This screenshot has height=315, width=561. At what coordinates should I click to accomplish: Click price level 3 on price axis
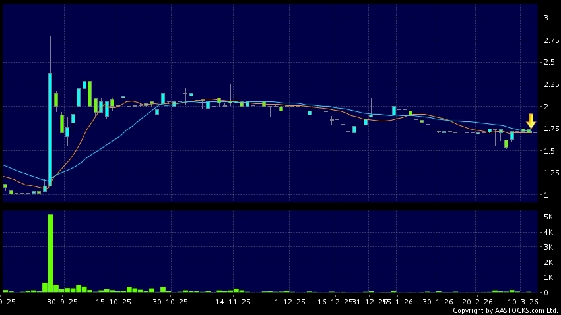click(546, 18)
